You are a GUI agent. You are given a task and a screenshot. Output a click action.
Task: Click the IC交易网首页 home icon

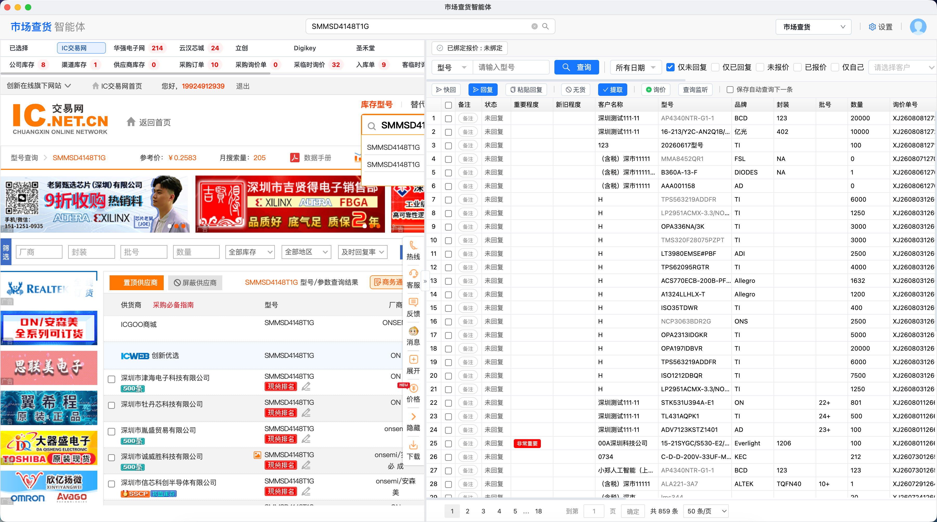(x=95, y=86)
